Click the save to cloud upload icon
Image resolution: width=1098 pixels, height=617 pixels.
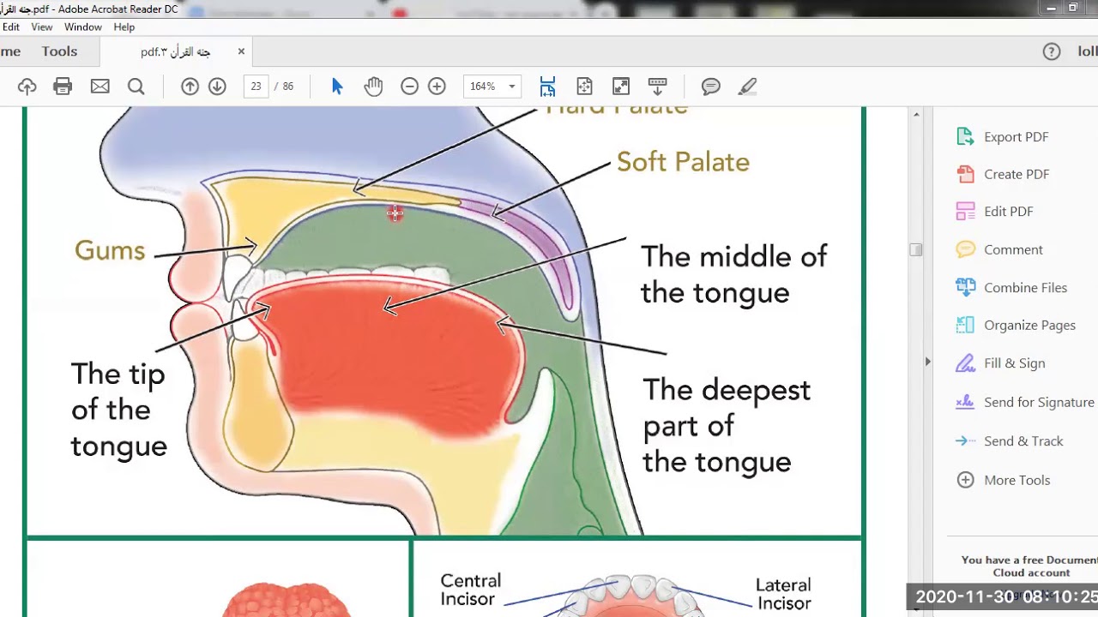point(27,87)
